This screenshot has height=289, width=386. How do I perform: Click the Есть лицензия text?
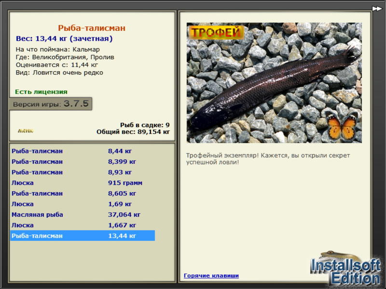point(41,92)
